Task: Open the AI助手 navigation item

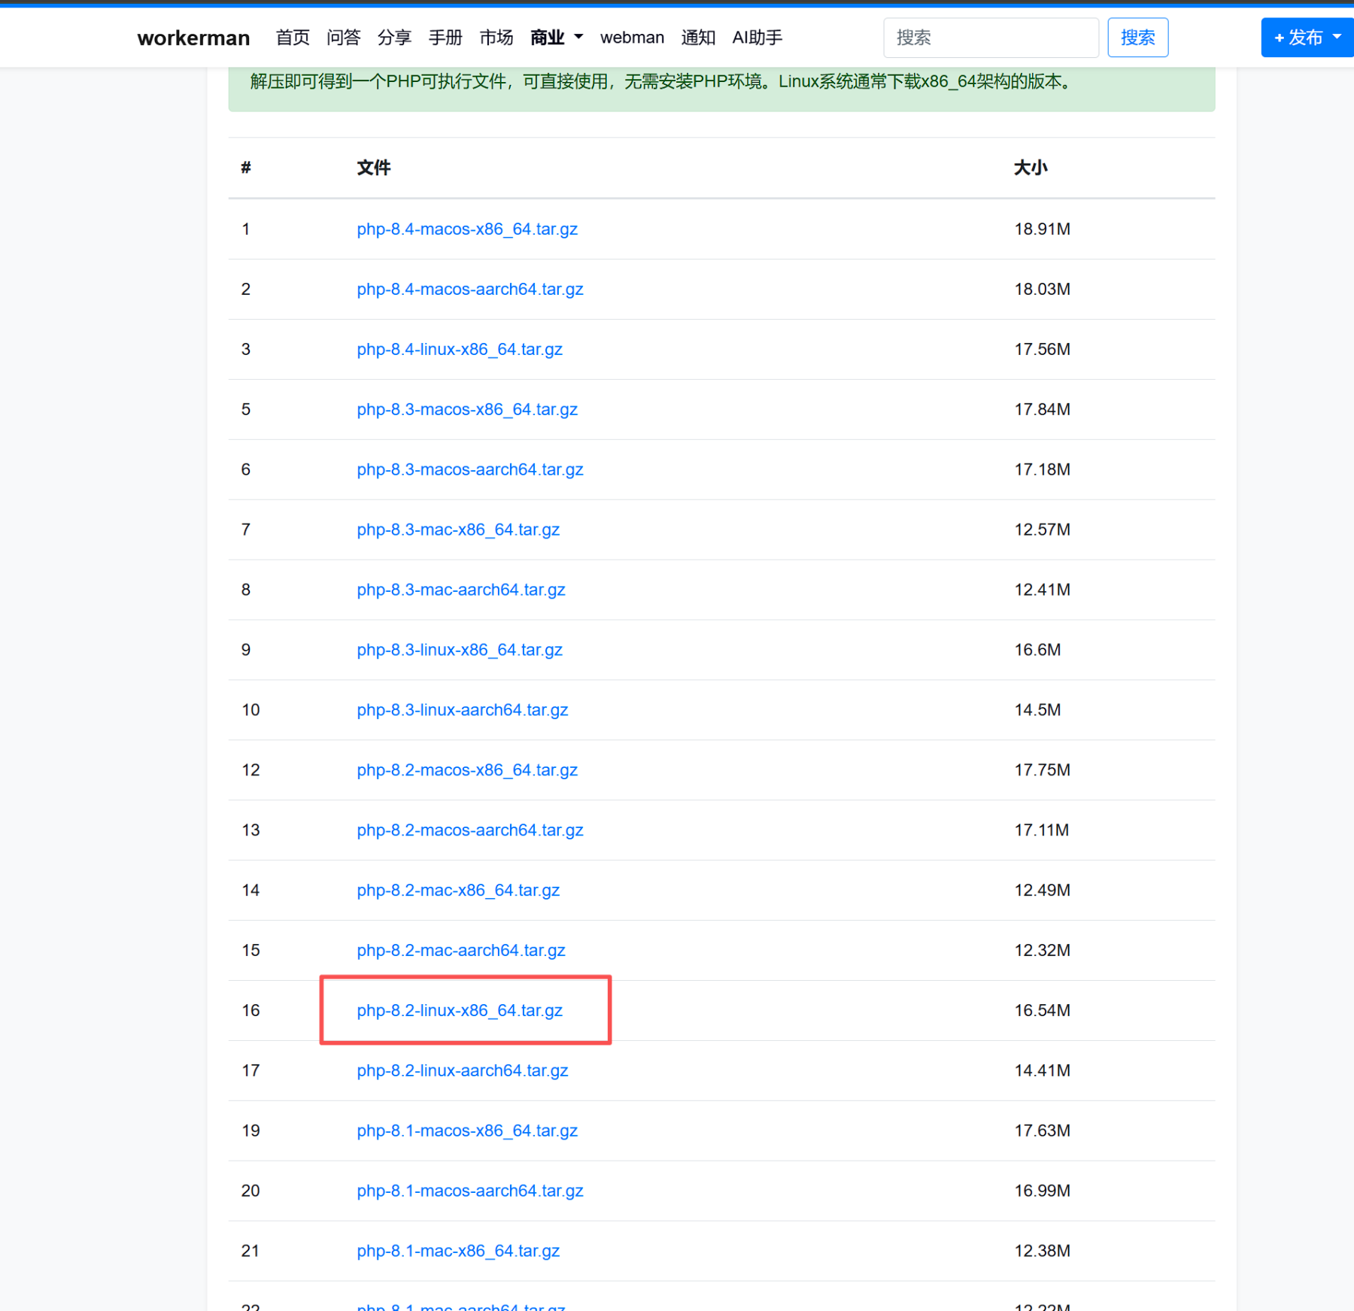Action: 757,38
